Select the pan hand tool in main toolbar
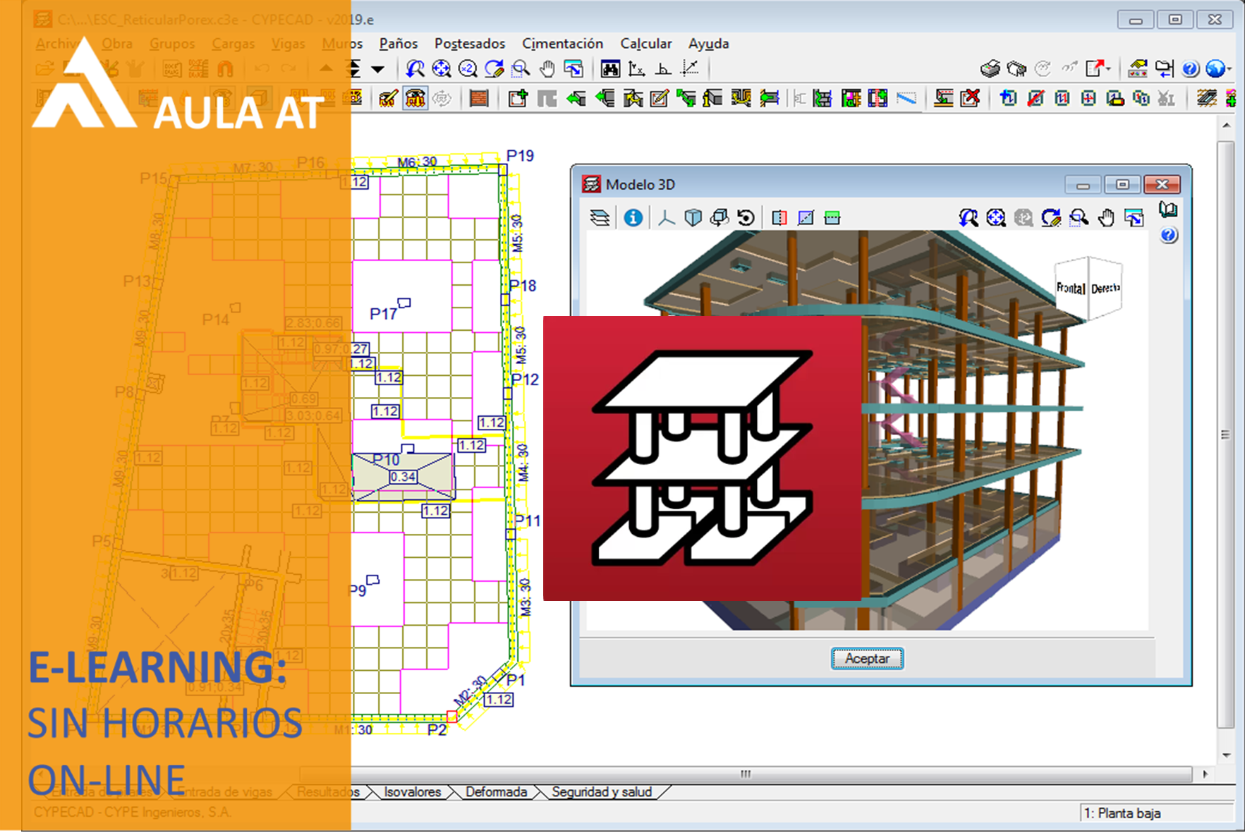The width and height of the screenshot is (1250, 833). (547, 68)
